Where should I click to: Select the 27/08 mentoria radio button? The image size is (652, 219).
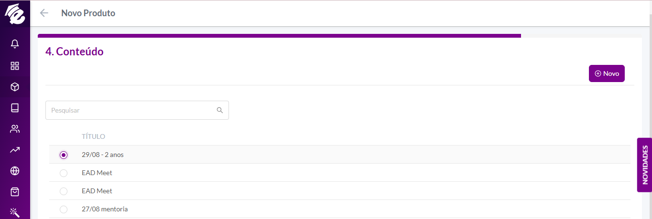(x=64, y=209)
